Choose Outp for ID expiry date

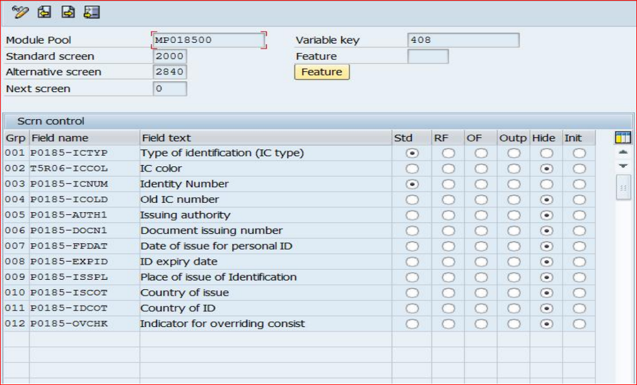pos(514,261)
